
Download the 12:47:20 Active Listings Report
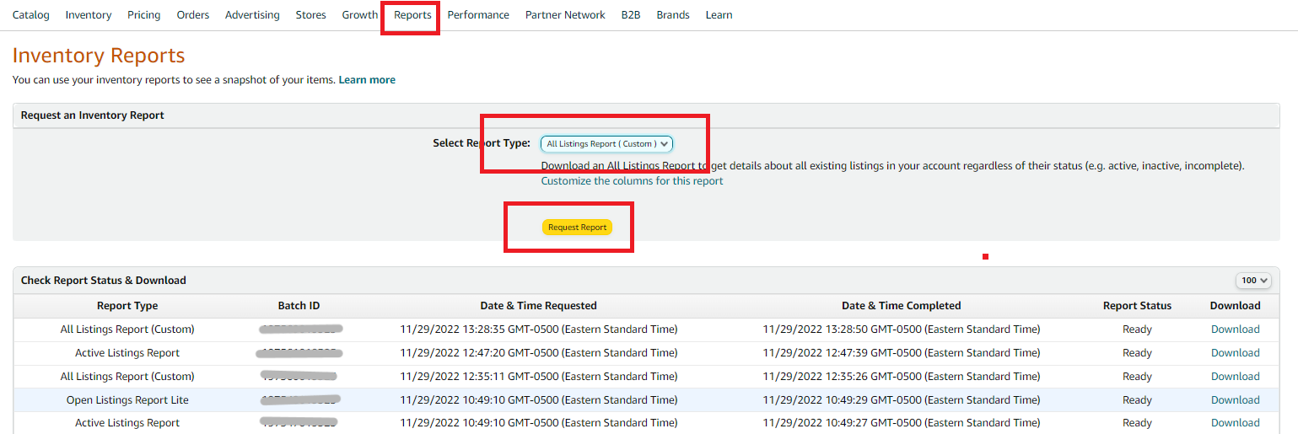pos(1235,353)
